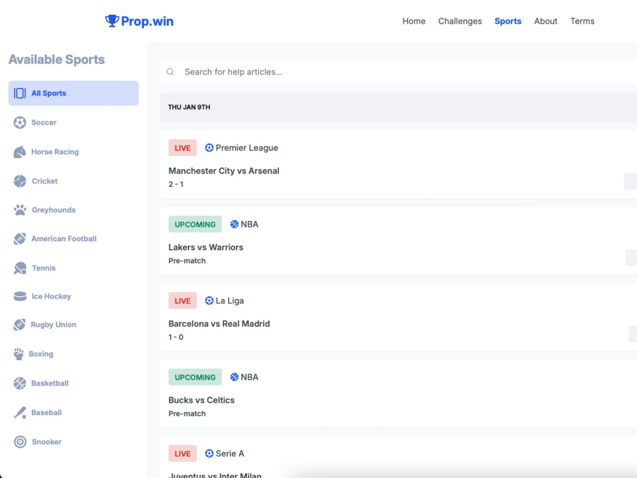
Task: Click the help articles search field
Action: (398, 72)
